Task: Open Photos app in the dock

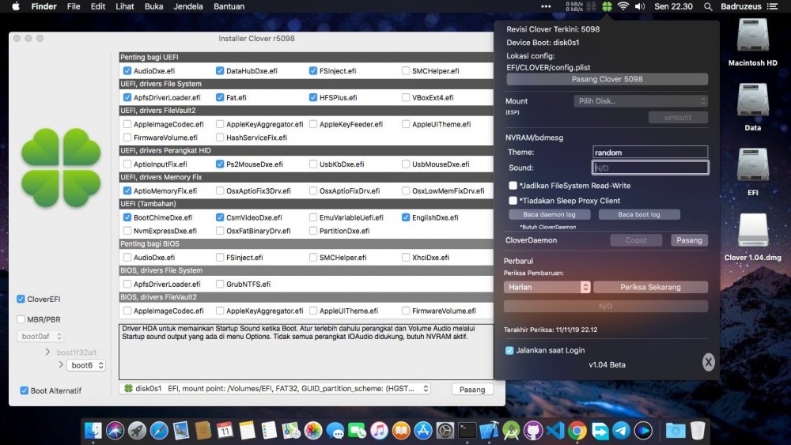Action: [313, 431]
